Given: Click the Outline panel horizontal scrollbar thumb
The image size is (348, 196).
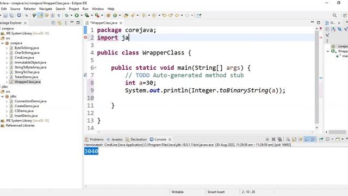Looking at the screenshot, I should 337,132.
